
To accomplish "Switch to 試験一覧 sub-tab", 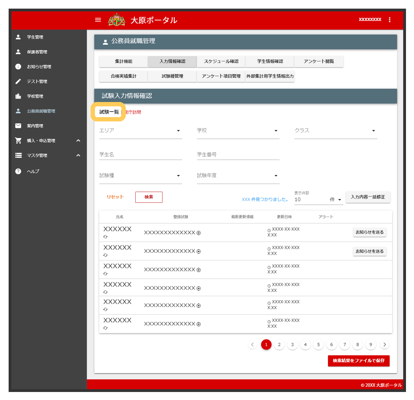I will pos(109,112).
